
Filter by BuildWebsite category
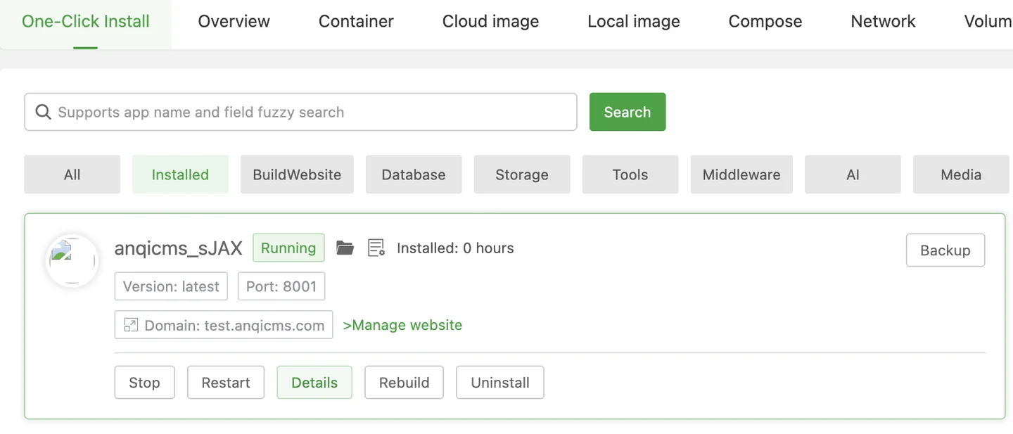[297, 174]
